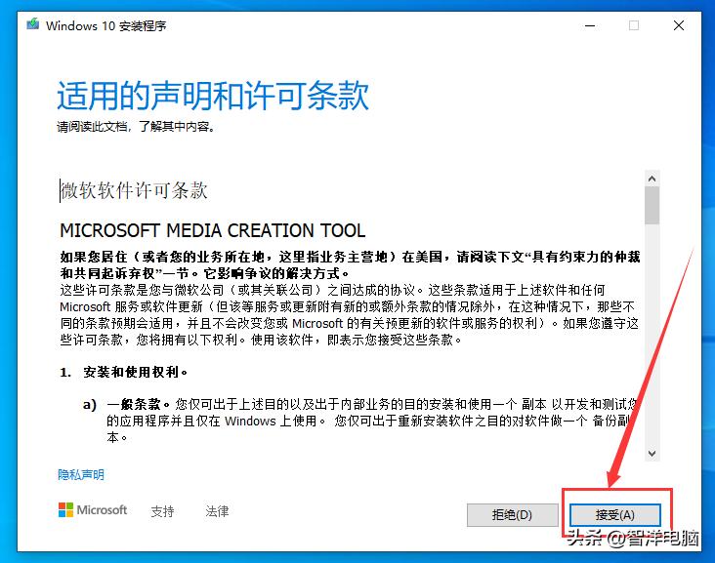The width and height of the screenshot is (715, 563).
Task: Click the license scrollbar down arrow
Action: [652, 453]
